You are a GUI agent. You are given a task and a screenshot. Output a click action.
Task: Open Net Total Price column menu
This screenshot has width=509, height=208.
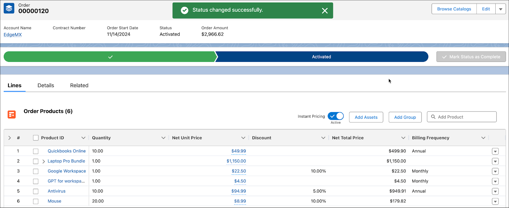pos(403,138)
